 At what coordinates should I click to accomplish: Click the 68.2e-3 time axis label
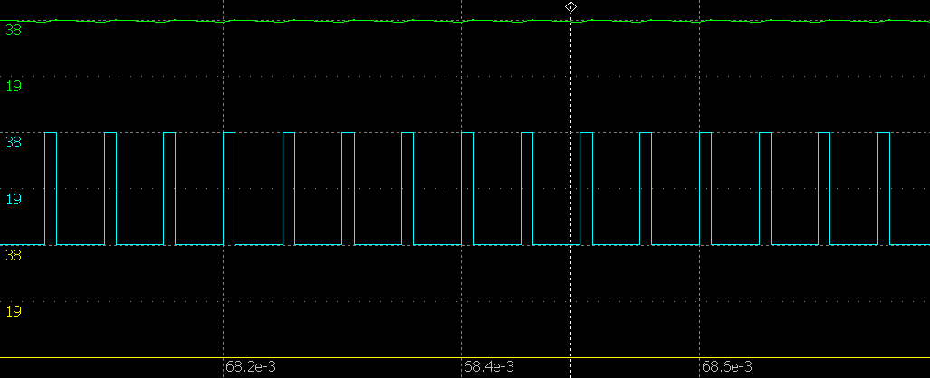coord(251,367)
